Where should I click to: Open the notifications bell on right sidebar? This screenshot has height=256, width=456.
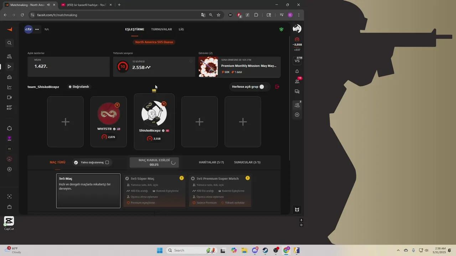[297, 71]
